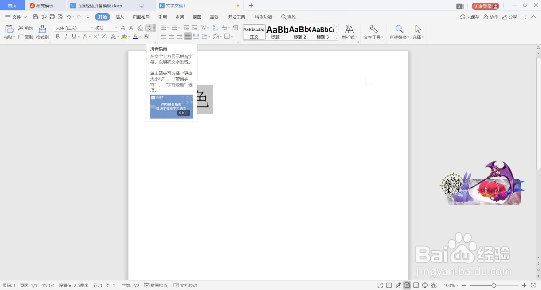
Task: Click the text highlight color button
Action: coord(124,37)
